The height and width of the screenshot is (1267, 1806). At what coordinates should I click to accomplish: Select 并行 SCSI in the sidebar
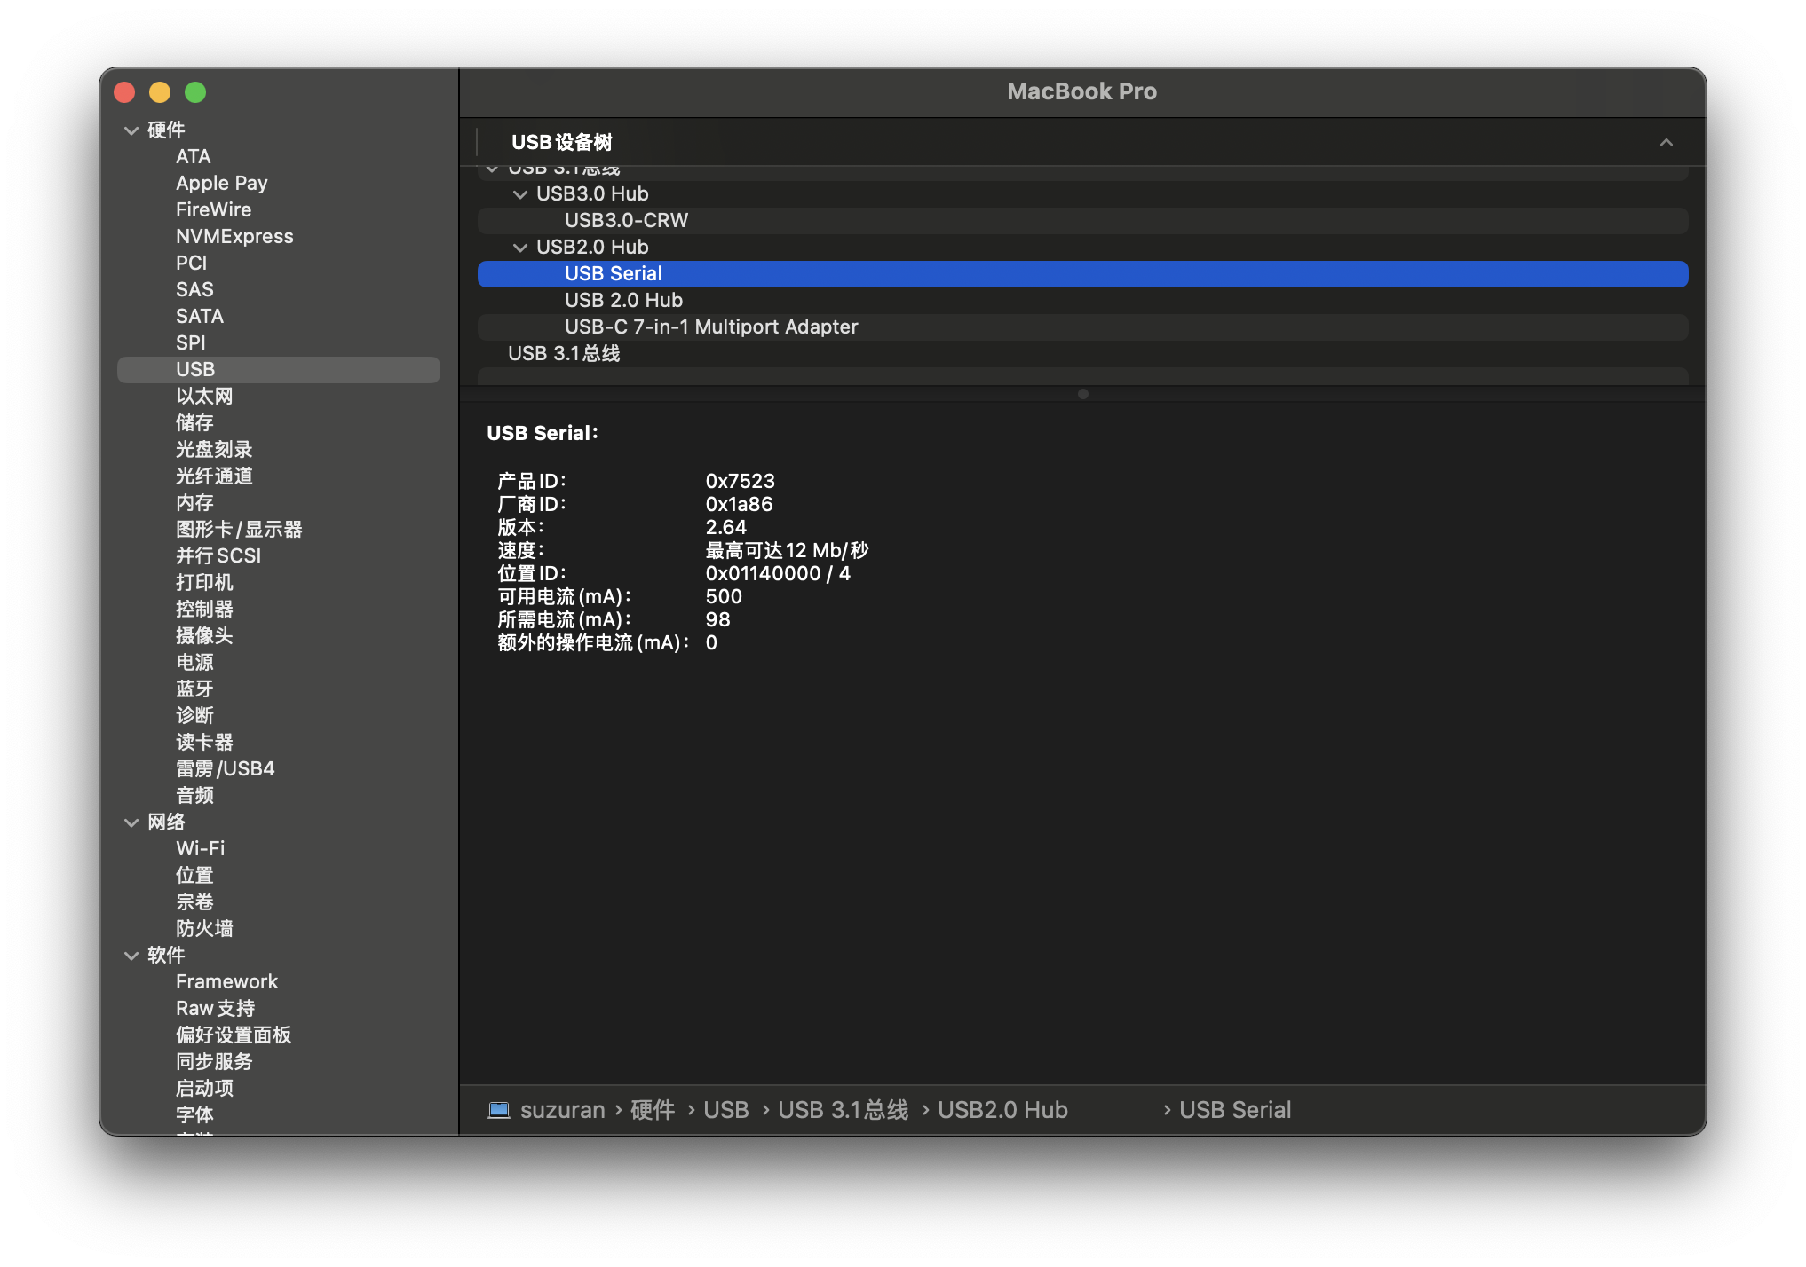(x=279, y=556)
